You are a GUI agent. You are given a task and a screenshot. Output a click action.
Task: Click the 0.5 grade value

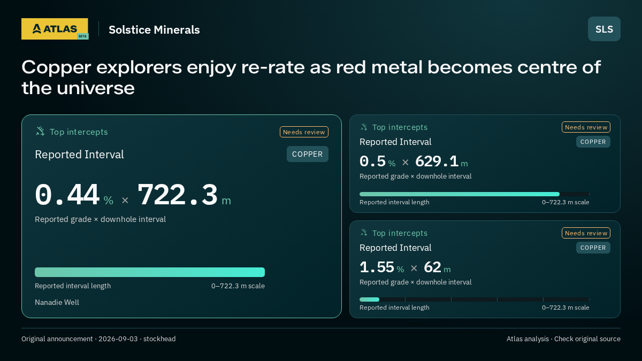pyautogui.click(x=373, y=162)
